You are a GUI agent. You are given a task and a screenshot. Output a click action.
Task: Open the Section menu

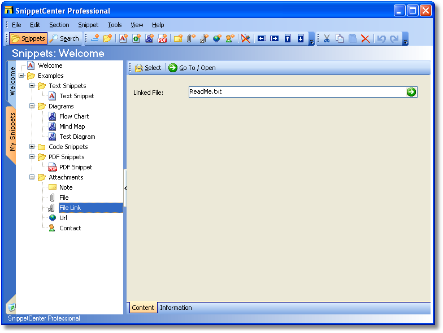coord(59,25)
